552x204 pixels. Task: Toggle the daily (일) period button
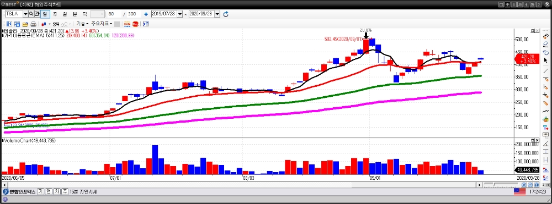[45, 14]
